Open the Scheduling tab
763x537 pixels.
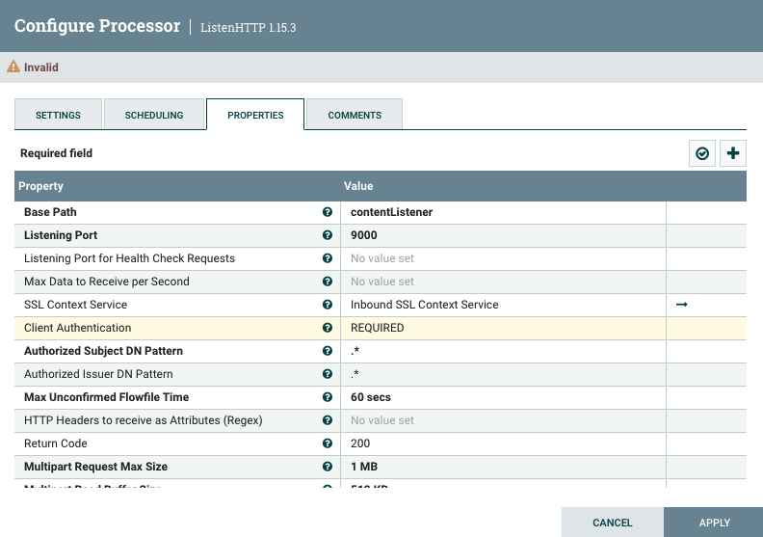(x=154, y=115)
